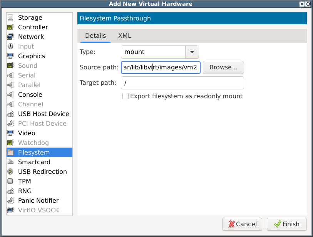Choose the Controller card icon
This screenshot has width=313, height=237.
coord(10,27)
